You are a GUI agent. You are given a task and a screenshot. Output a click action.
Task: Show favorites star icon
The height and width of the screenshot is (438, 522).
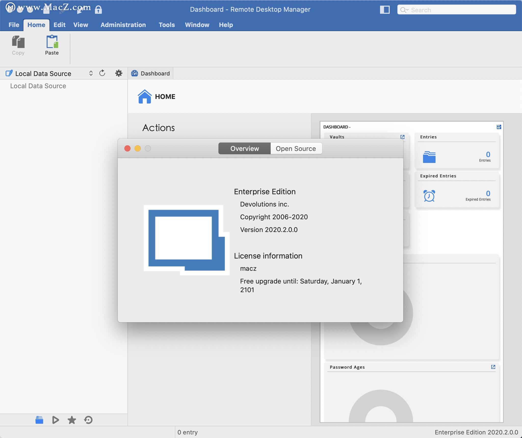(x=72, y=420)
